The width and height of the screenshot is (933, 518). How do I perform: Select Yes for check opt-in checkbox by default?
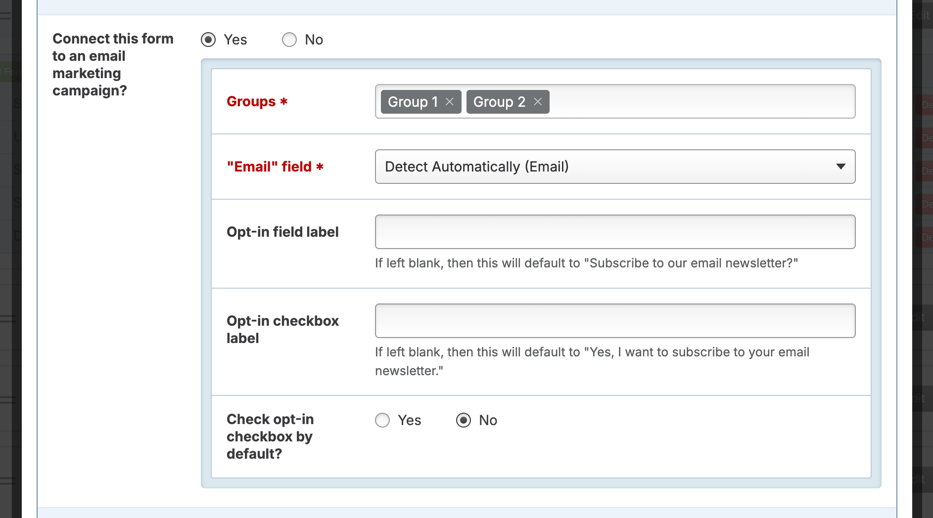click(x=382, y=420)
